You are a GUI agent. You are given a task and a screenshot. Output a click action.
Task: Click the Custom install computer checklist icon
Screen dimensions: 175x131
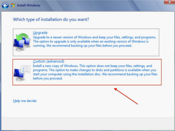[22, 73]
